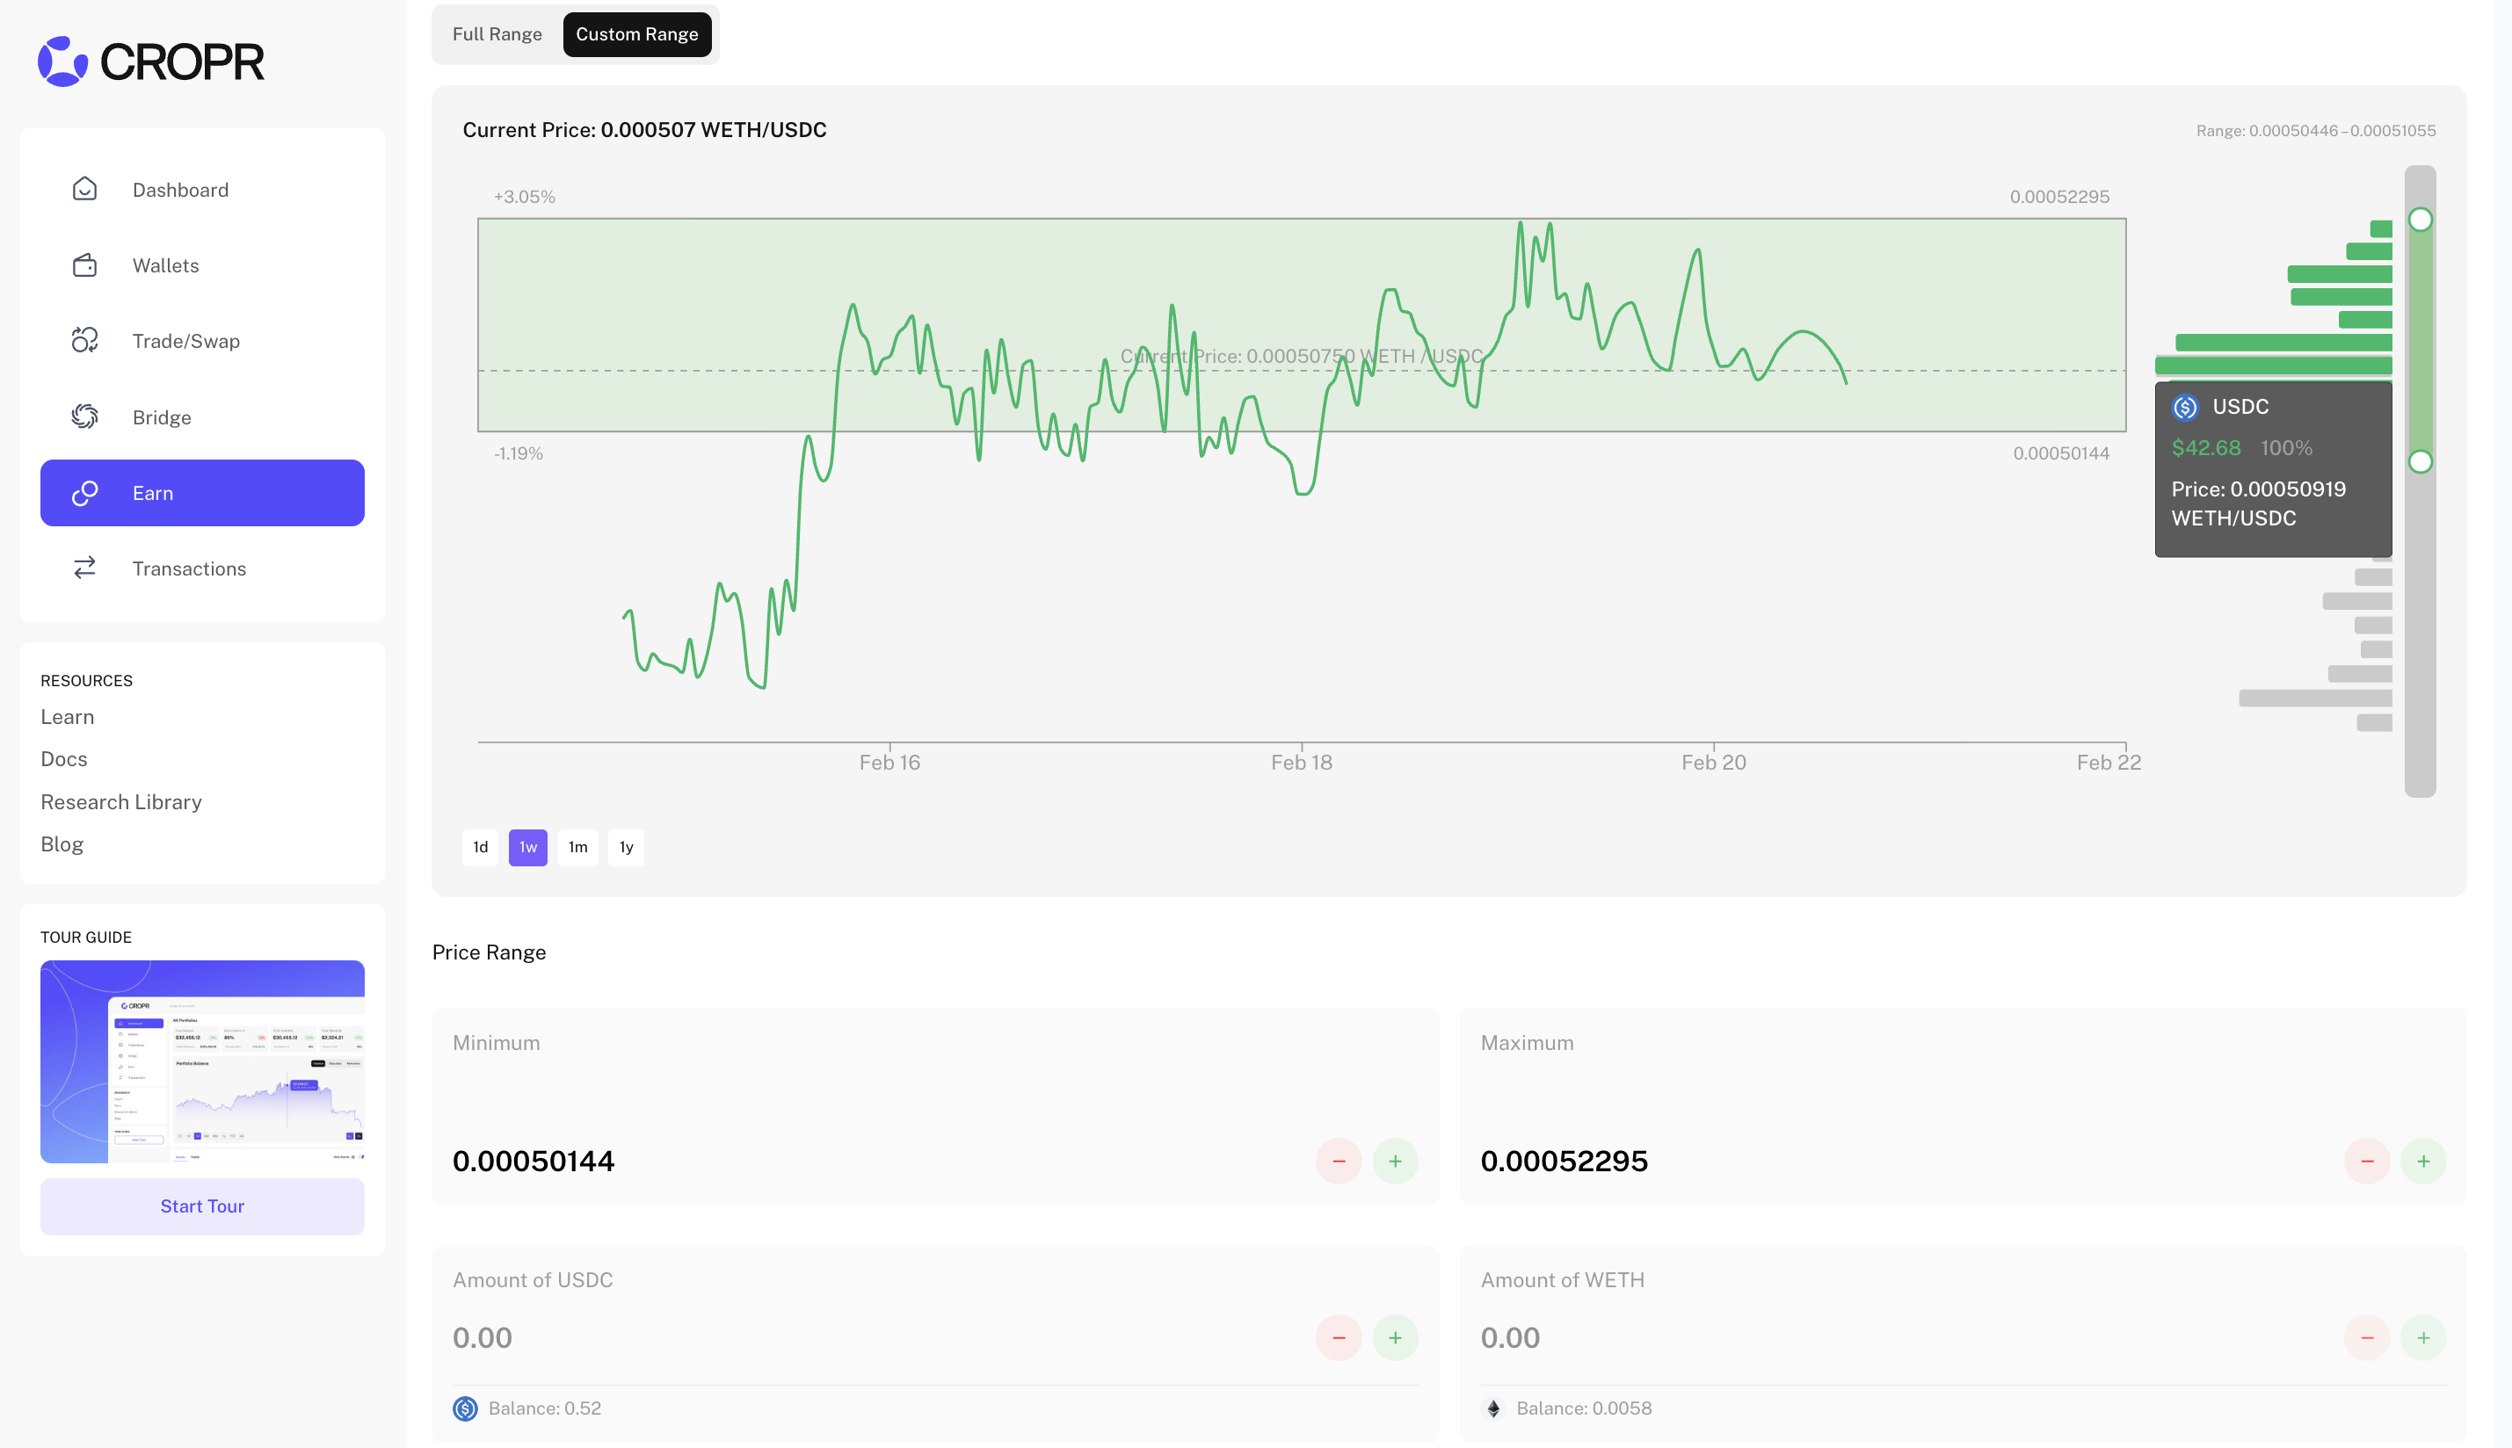Open the Blog link
The width and height of the screenshot is (2512, 1448).
click(x=62, y=844)
